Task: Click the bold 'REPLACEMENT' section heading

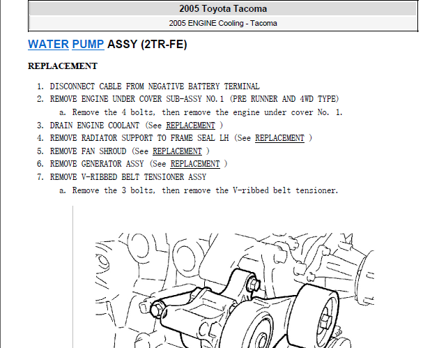Action: click(x=63, y=66)
